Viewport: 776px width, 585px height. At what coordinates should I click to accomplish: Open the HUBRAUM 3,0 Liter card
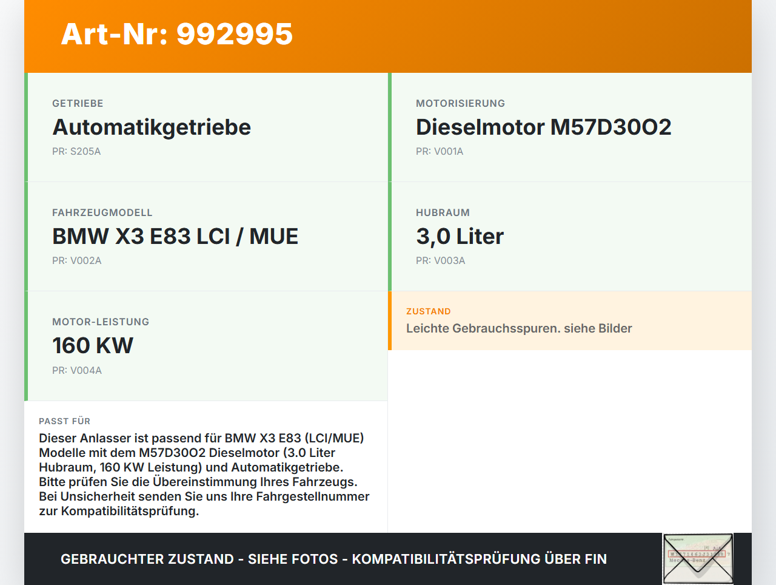point(570,236)
